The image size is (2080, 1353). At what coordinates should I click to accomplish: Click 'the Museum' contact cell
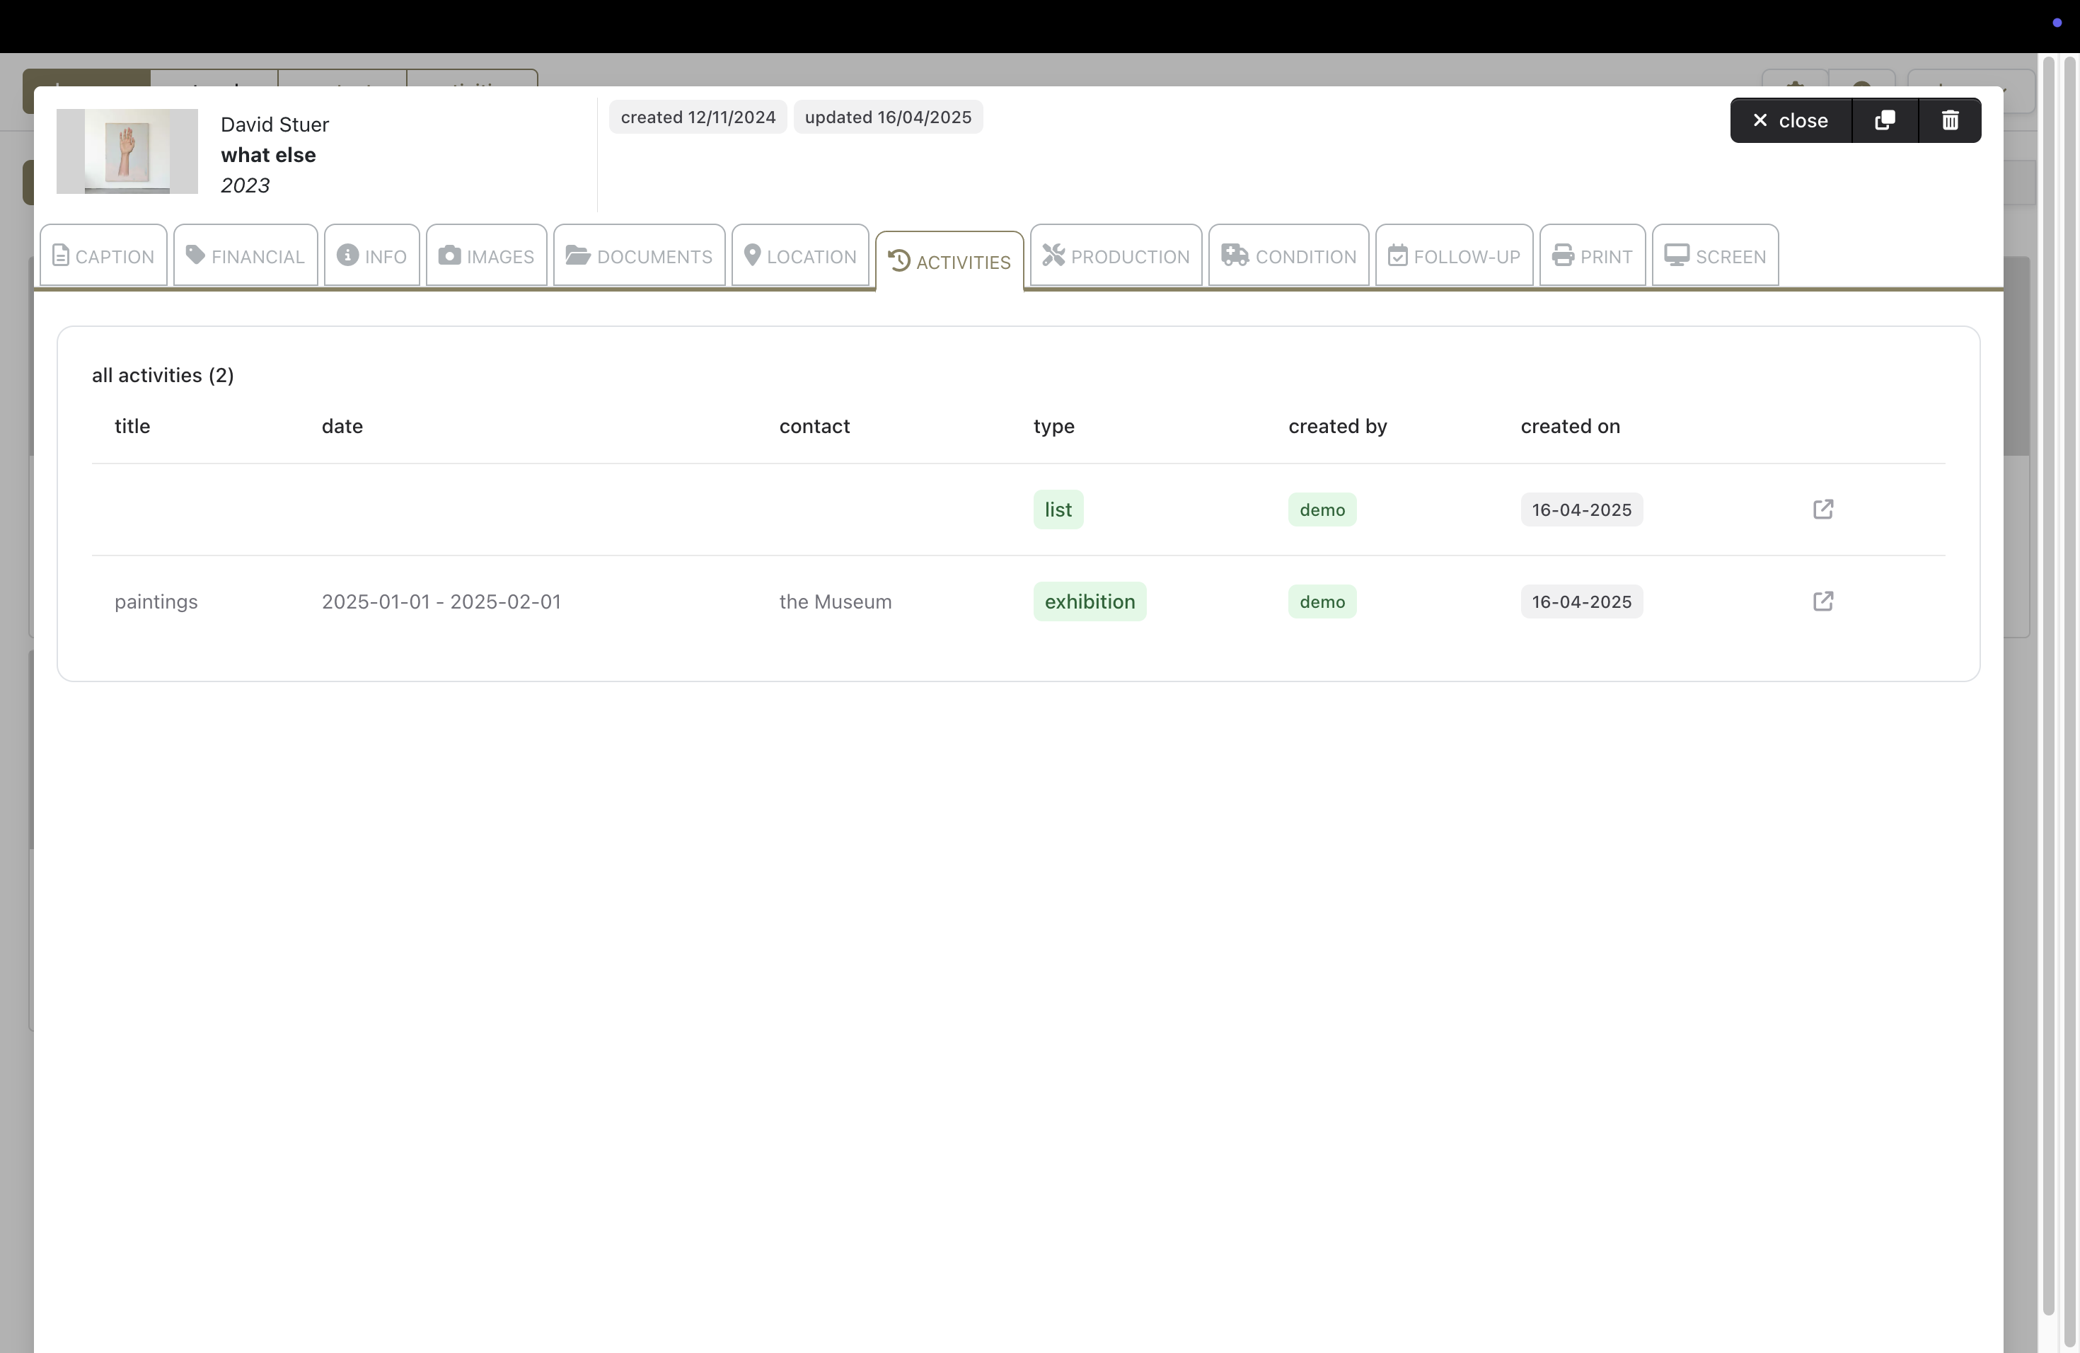click(836, 601)
